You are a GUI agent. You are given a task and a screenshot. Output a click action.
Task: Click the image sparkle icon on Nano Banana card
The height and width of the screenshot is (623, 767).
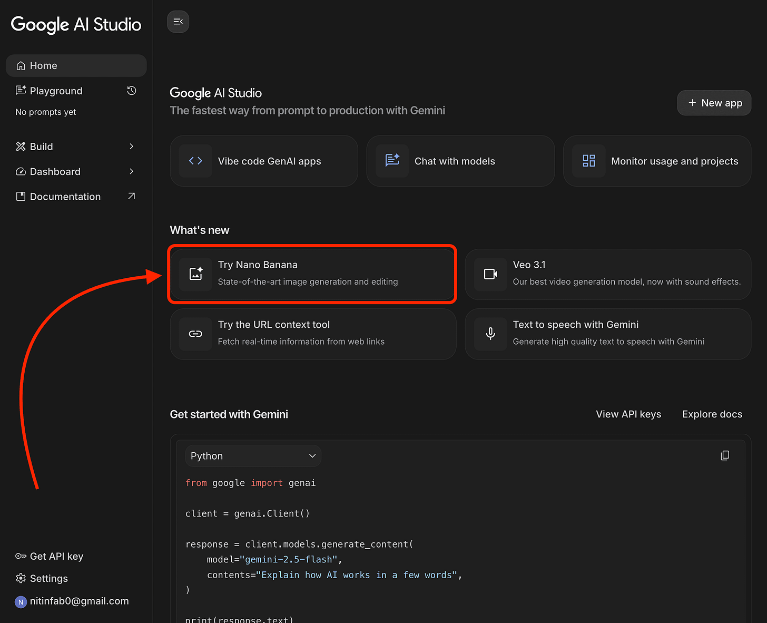[x=195, y=274]
